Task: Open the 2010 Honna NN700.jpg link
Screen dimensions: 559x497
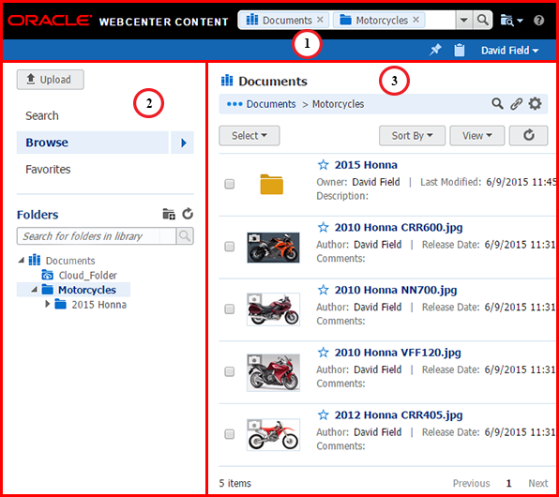Action: [396, 290]
